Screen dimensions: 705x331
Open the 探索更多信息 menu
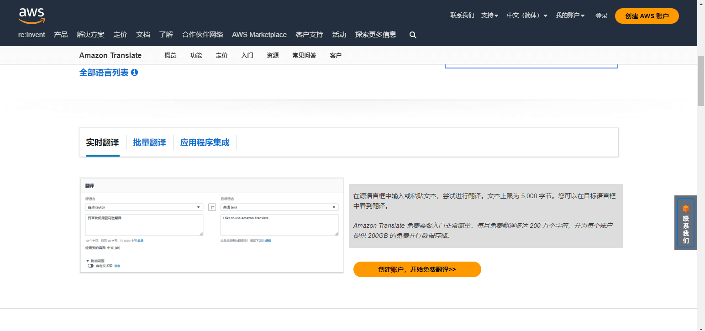375,35
